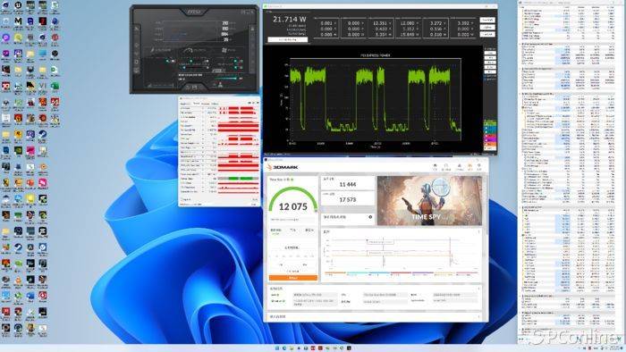Click the top white button in power capture window
Viewport: 626px width, 352px height.
pos(487,20)
